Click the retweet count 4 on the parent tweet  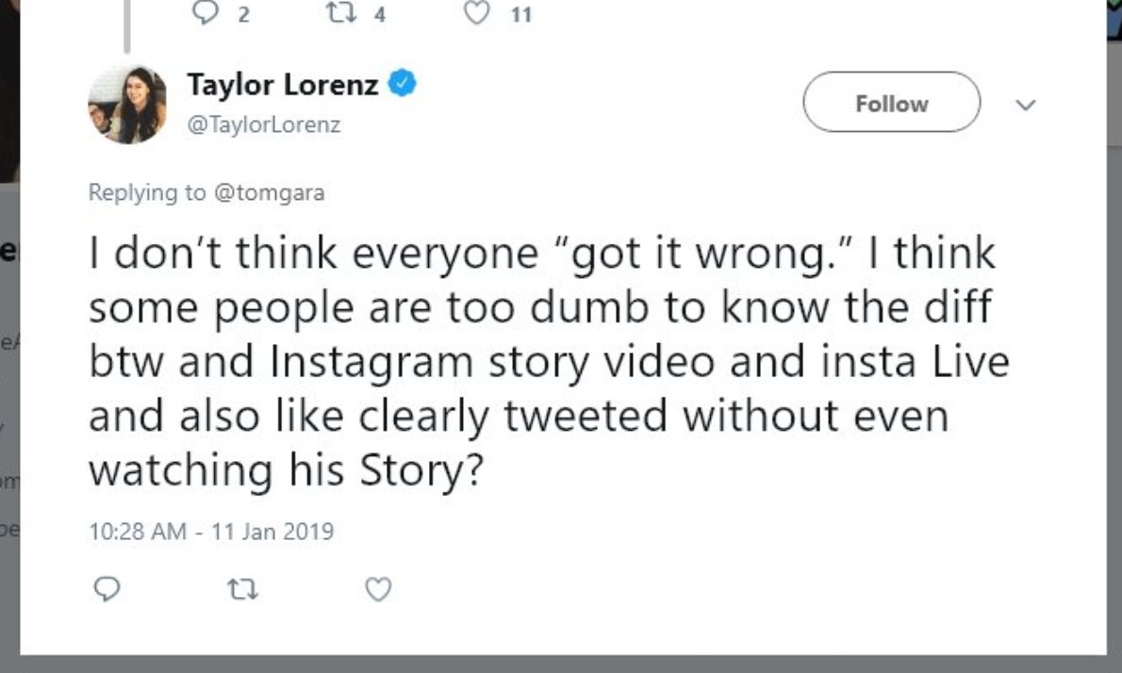[x=380, y=14]
